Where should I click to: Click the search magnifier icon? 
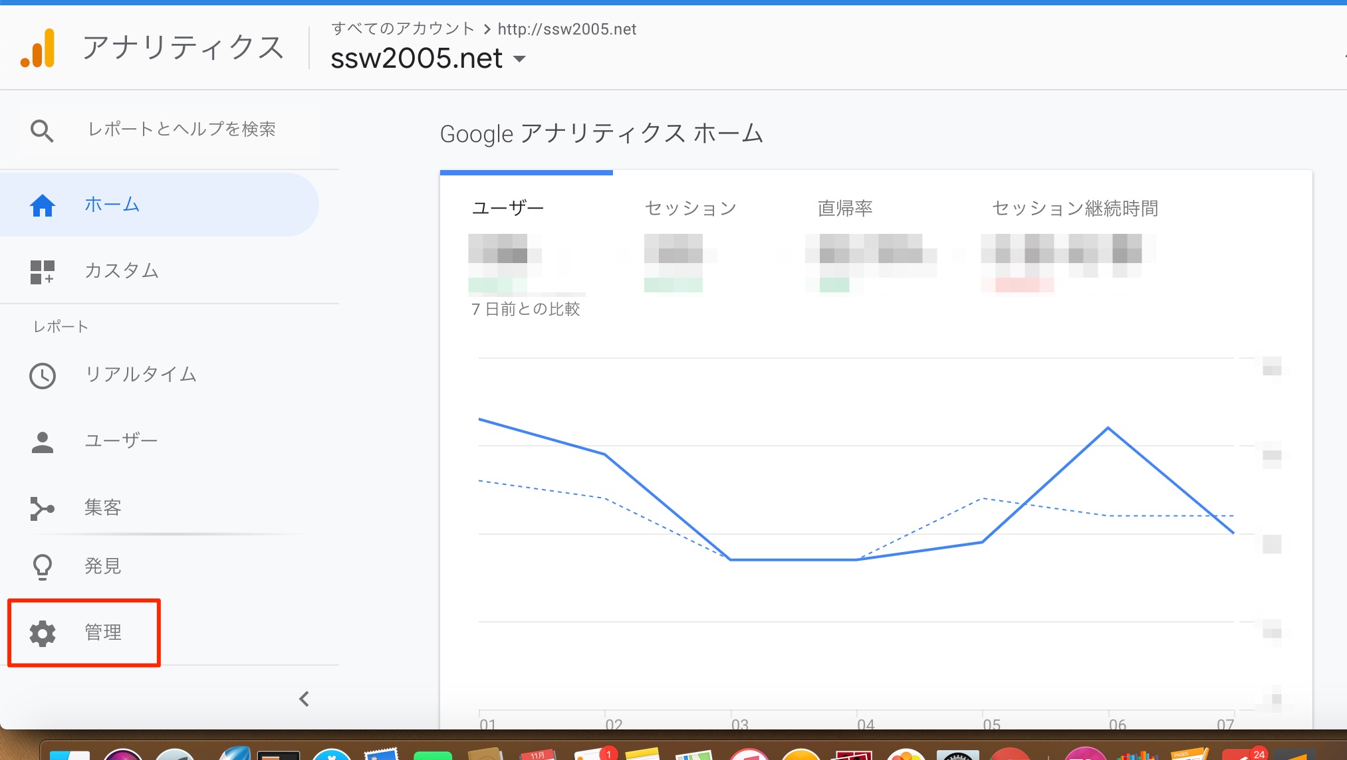coord(42,130)
